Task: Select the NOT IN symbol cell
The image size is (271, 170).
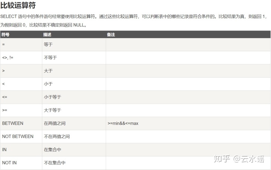Action: click(x=21, y=163)
